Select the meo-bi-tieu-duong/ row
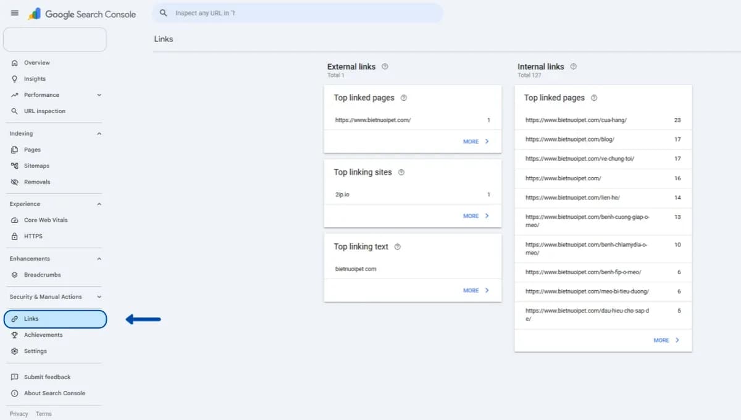 [x=603, y=291]
